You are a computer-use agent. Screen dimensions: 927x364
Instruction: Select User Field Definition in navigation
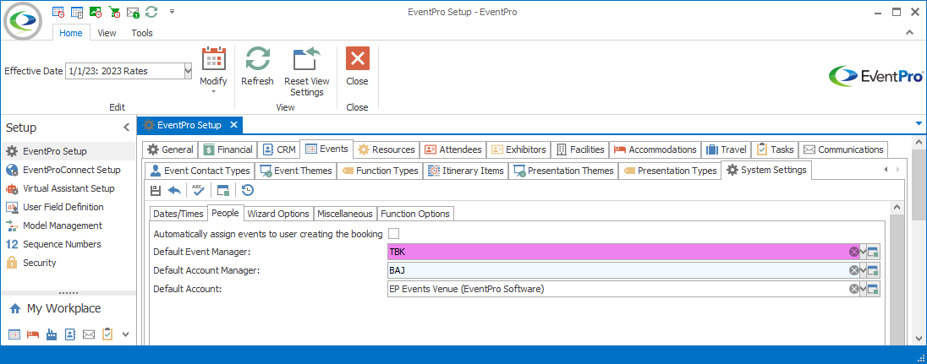coord(68,207)
